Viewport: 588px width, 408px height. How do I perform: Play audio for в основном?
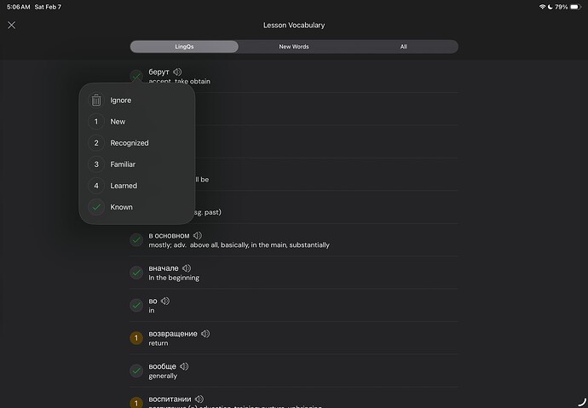(x=198, y=235)
